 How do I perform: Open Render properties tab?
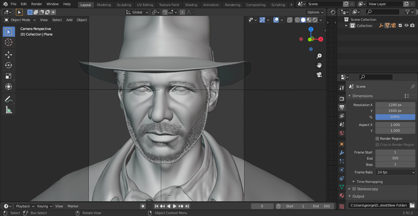(342, 99)
